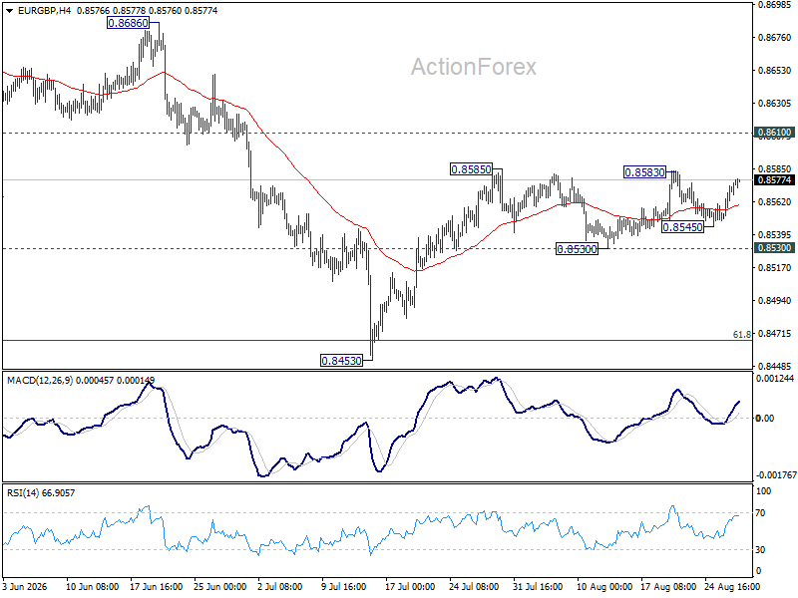
Task: Select the 0.85830 price label
Action: pos(644,172)
